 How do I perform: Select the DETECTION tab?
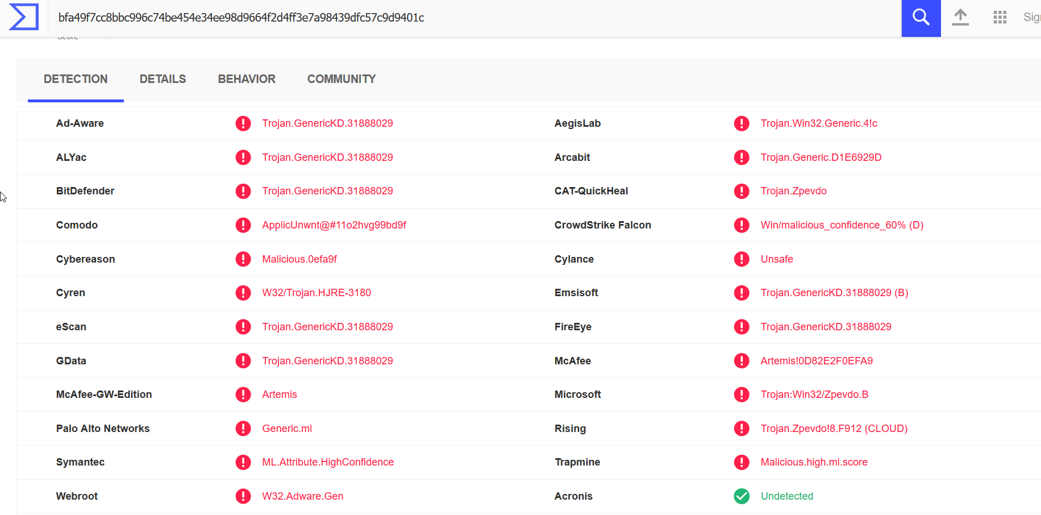(x=76, y=80)
